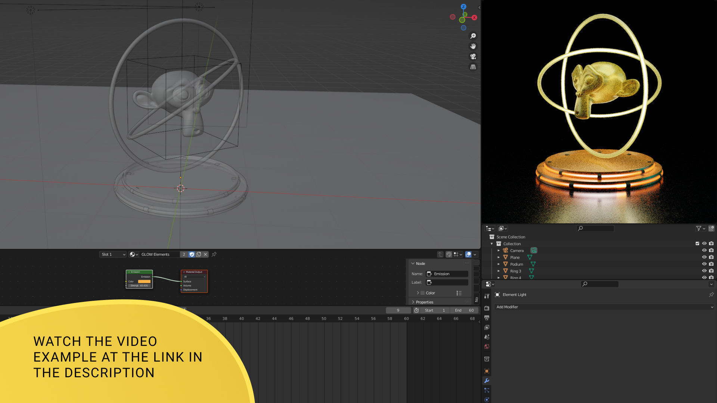
Task: Expand the Podium tree item
Action: [499, 264]
